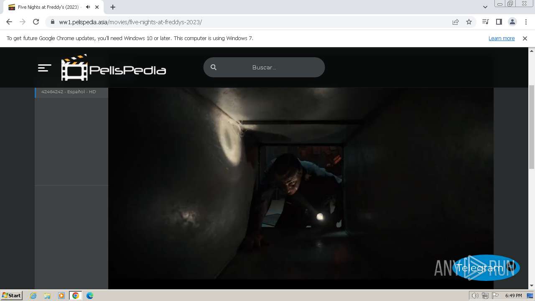The image size is (535, 301).
Task: Click the vertical scrollbar thumb
Action: pos(532,127)
